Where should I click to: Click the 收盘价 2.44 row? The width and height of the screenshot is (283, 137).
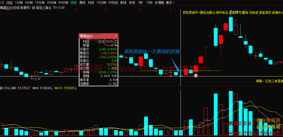99,61
